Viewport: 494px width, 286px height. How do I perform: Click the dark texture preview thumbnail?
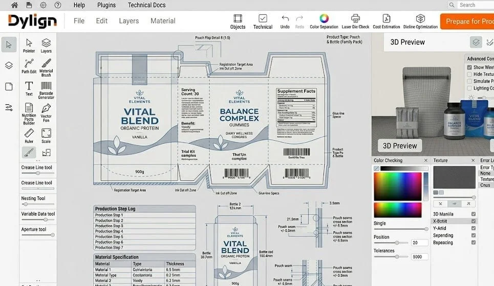(454, 177)
